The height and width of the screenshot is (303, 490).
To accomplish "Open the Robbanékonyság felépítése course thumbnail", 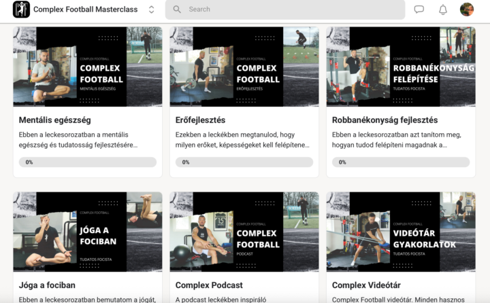I will 401,67.
